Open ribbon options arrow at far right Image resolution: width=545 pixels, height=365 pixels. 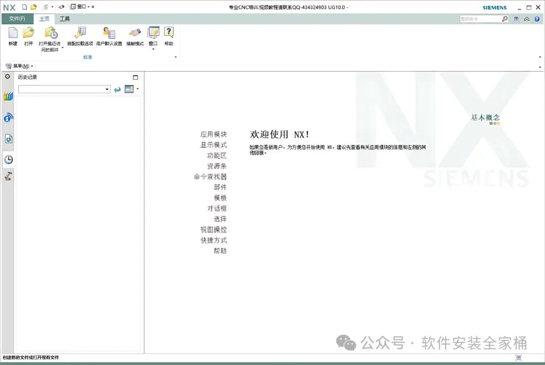pos(540,57)
